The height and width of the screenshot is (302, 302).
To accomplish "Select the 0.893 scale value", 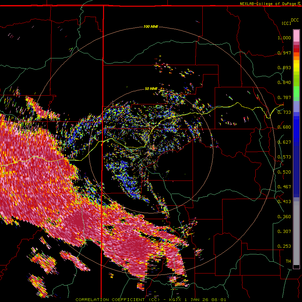I will 284,67.
